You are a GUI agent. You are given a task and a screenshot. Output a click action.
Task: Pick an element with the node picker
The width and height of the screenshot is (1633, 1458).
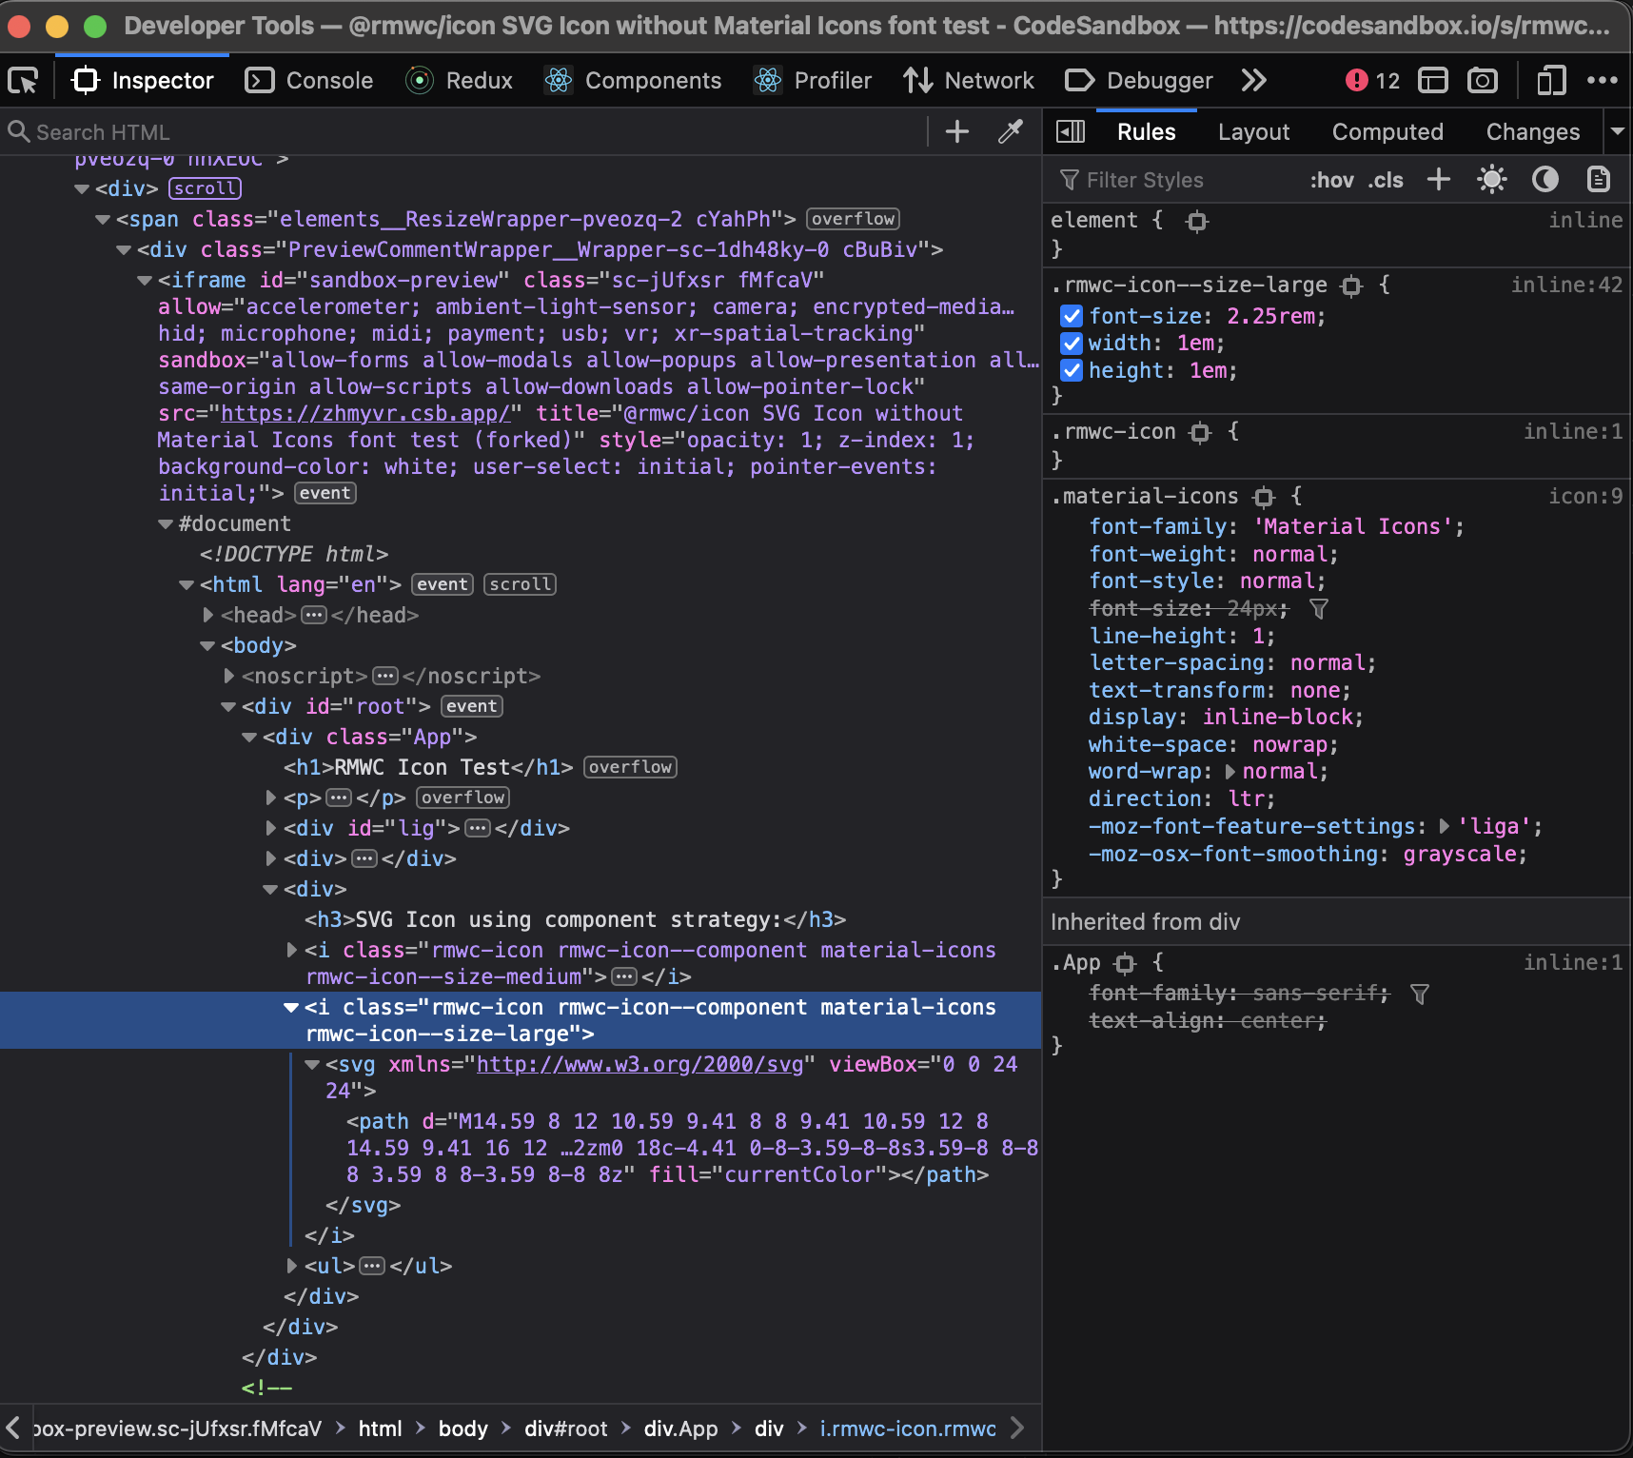coord(23,80)
